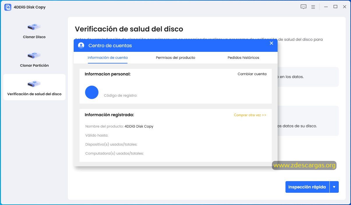
Task: Click the 4DDiG Disk Copy app logo
Action: (x=8, y=7)
